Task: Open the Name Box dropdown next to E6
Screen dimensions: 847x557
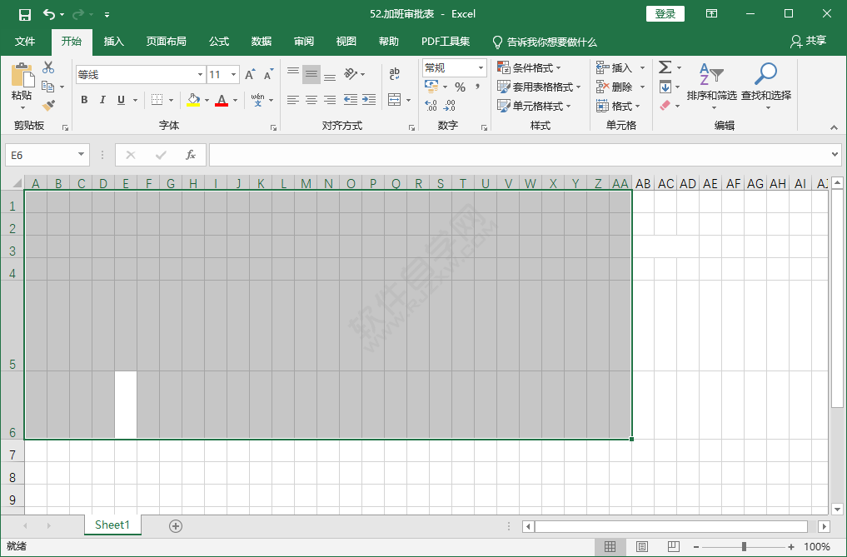Action: [x=82, y=155]
